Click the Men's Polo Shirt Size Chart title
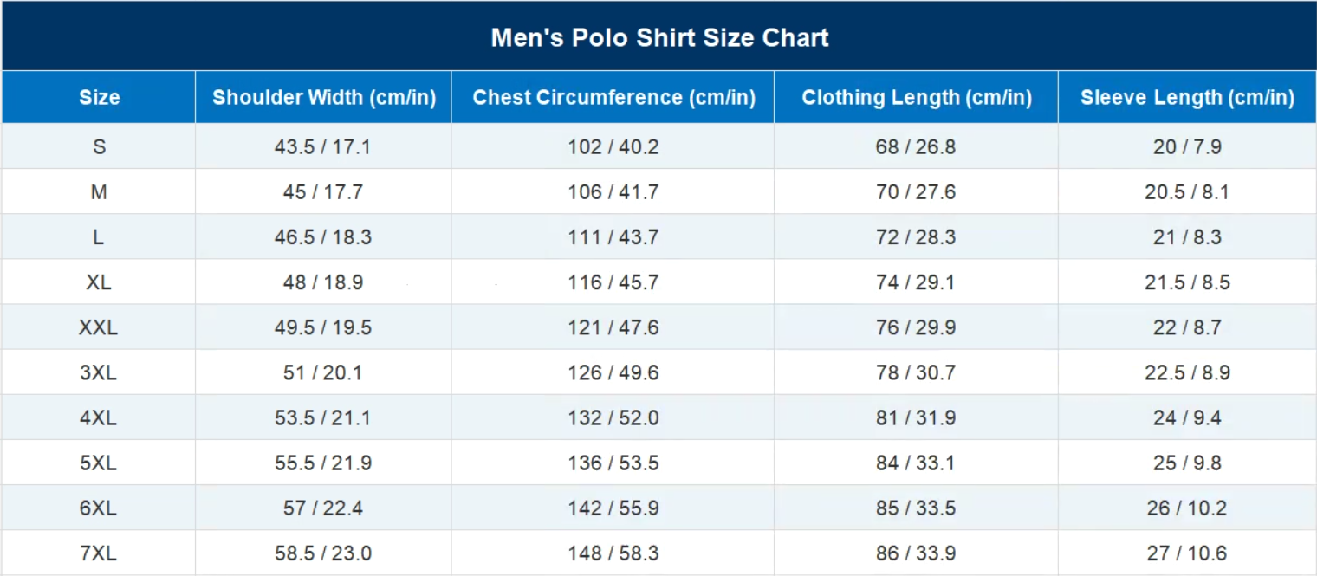1317x576 pixels. click(x=659, y=37)
